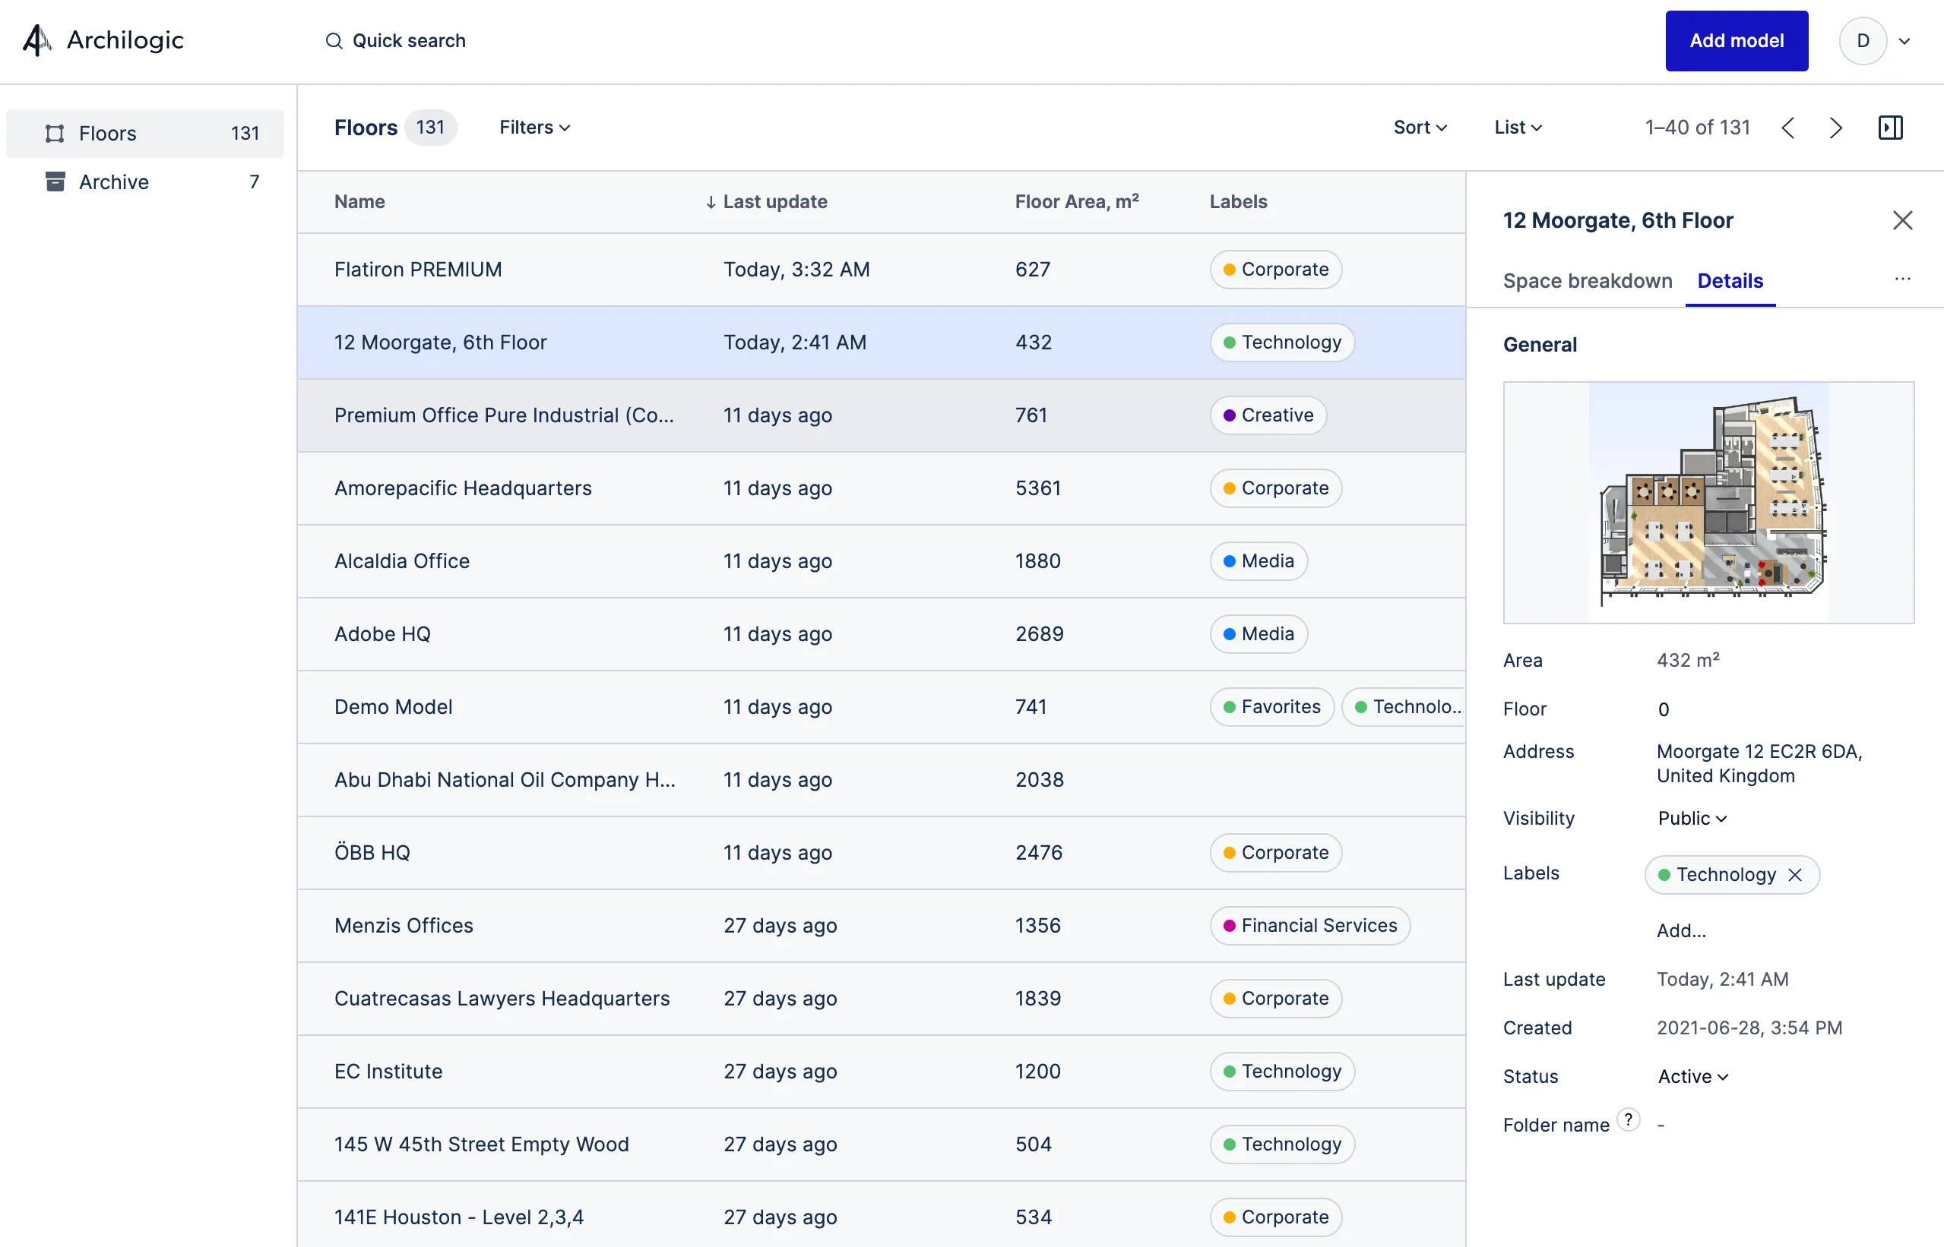
Task: Click the 12 Moorgate floor plan thumbnail
Action: (1708, 502)
